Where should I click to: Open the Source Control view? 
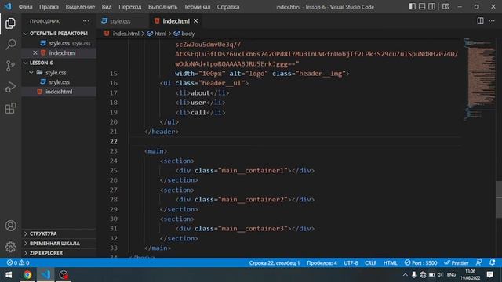click(x=10, y=66)
